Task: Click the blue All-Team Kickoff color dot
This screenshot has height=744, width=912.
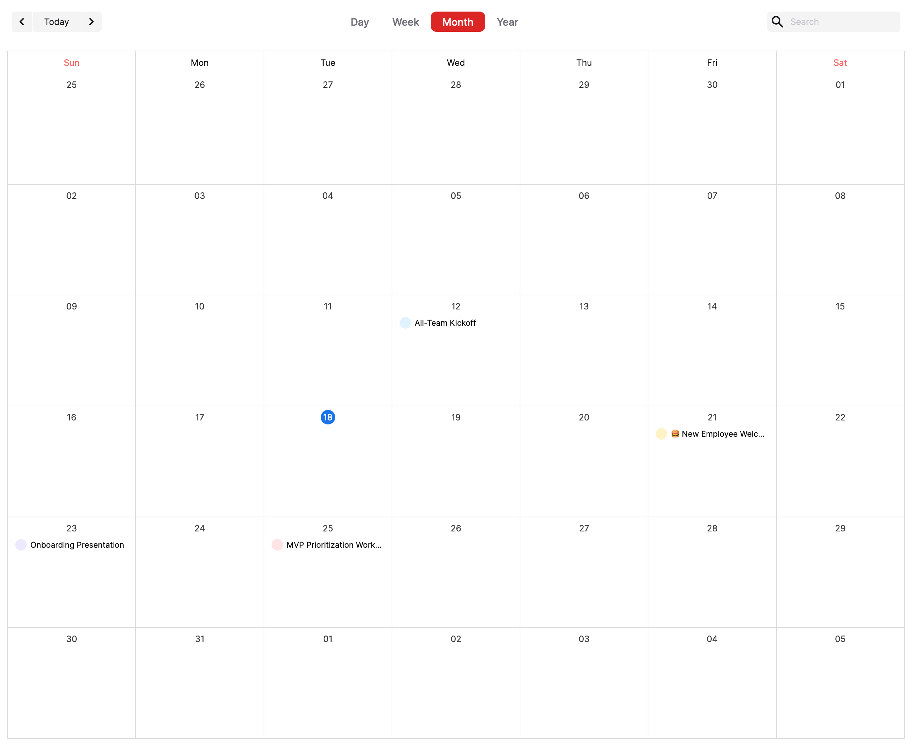Action: pyautogui.click(x=405, y=323)
